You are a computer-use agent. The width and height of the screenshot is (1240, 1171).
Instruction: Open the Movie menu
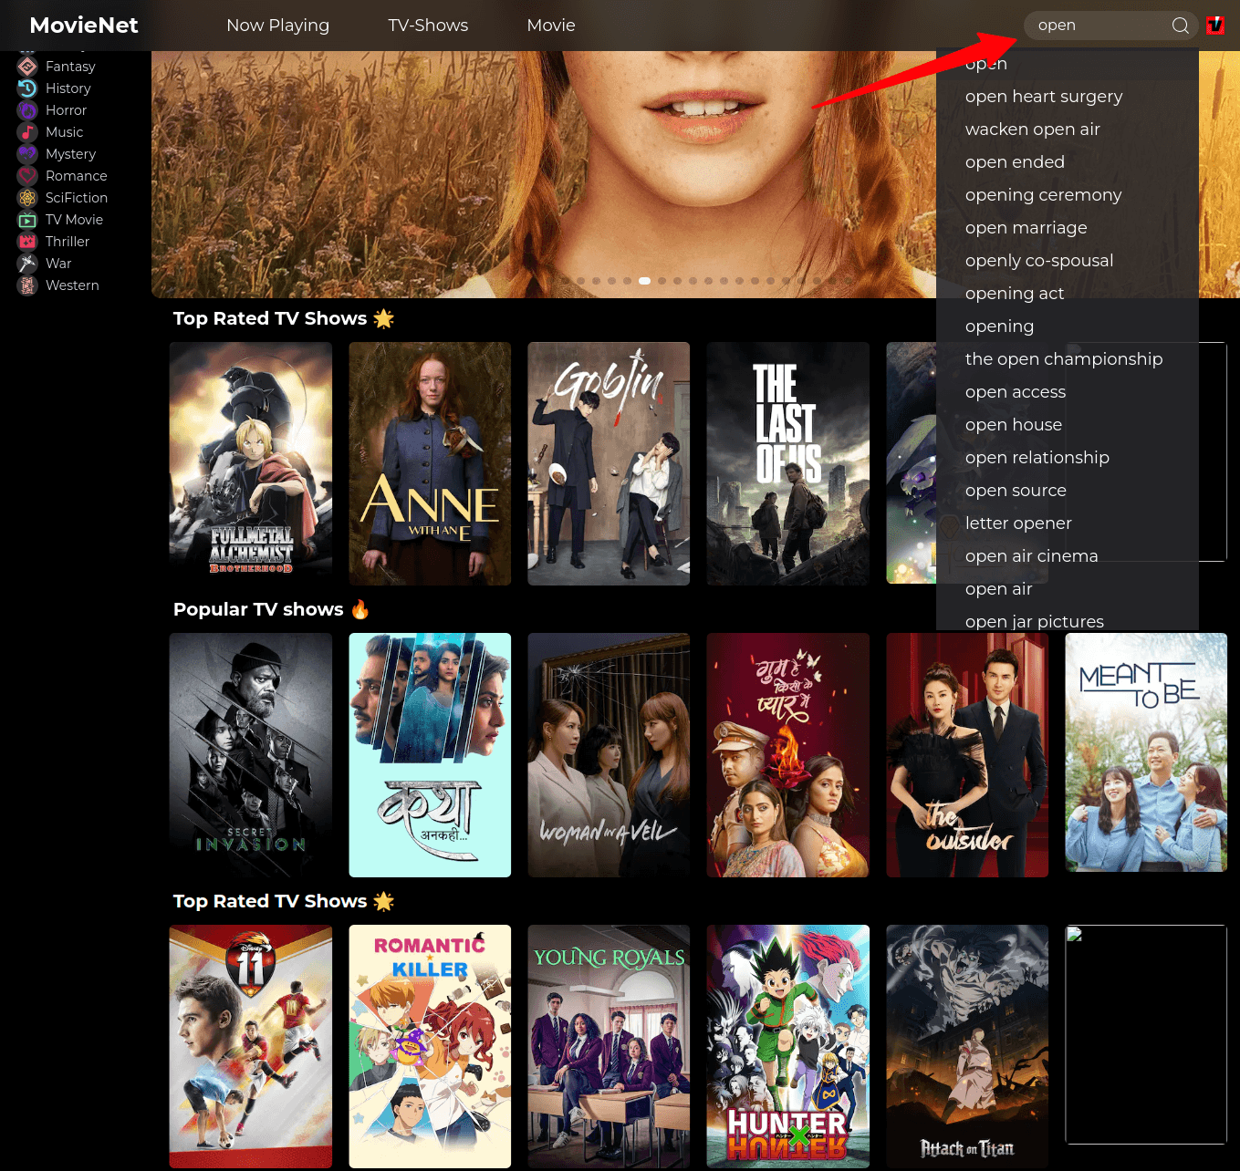551,26
